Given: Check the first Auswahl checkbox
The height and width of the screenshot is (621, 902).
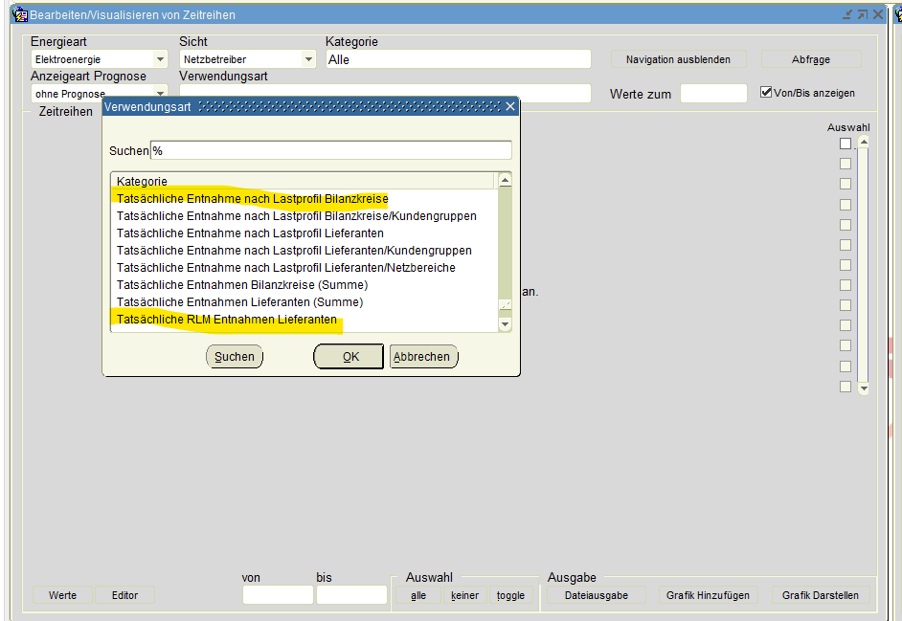Looking at the screenshot, I should click(846, 144).
